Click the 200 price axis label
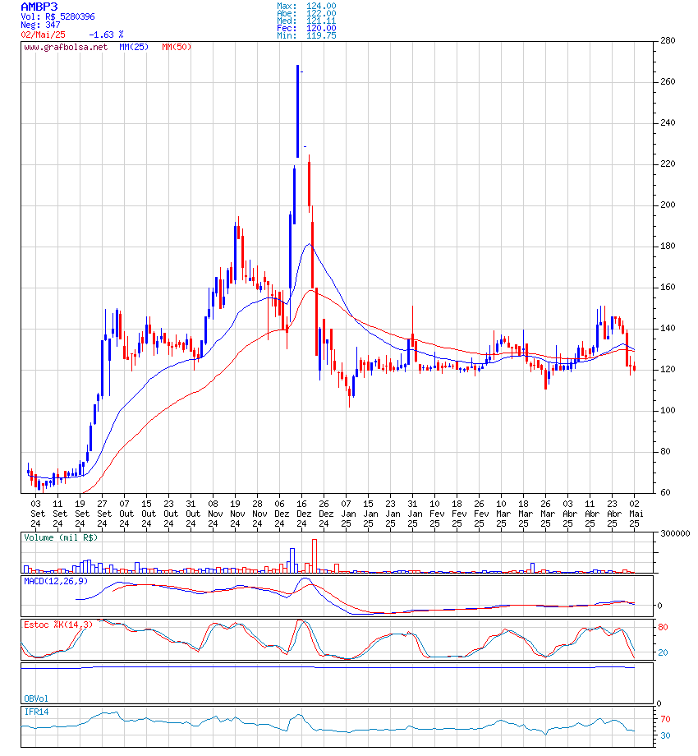The image size is (698, 756). pos(668,205)
